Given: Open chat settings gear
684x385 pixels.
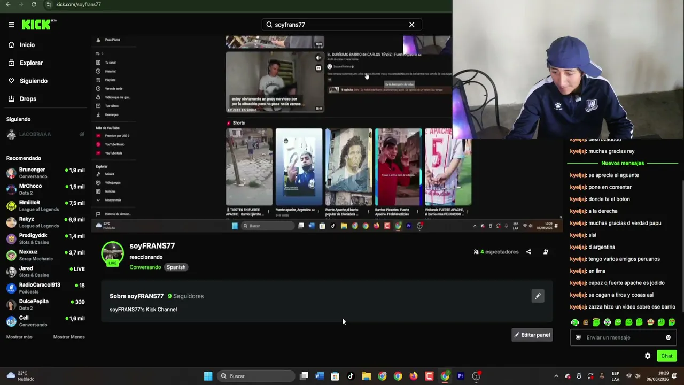Looking at the screenshot, I should pos(648,356).
